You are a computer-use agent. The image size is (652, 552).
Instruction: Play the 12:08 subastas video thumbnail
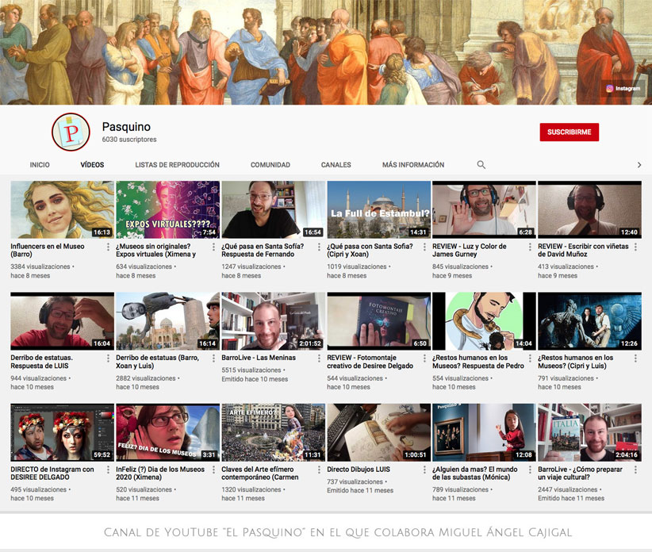click(484, 432)
